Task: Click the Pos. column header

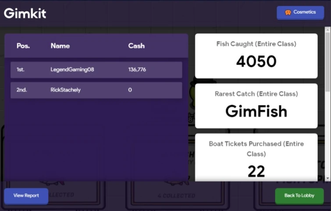Action: coord(23,46)
